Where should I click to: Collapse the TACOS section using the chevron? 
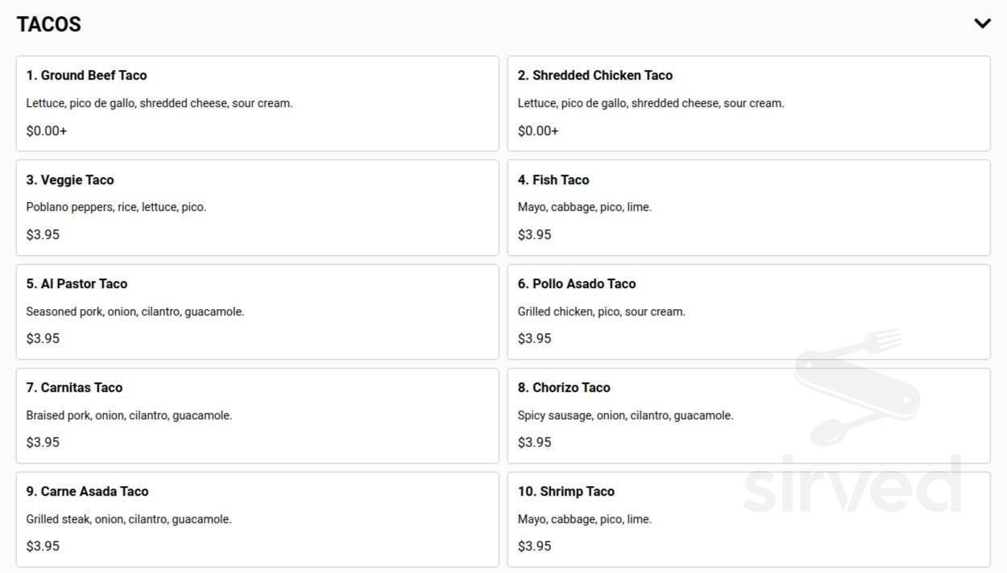(x=982, y=23)
